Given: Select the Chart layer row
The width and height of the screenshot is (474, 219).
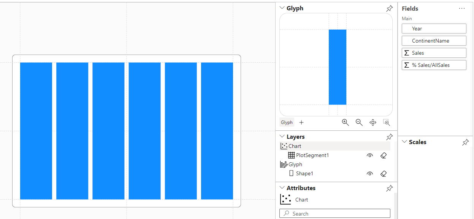Looking at the screenshot, I should point(335,146).
